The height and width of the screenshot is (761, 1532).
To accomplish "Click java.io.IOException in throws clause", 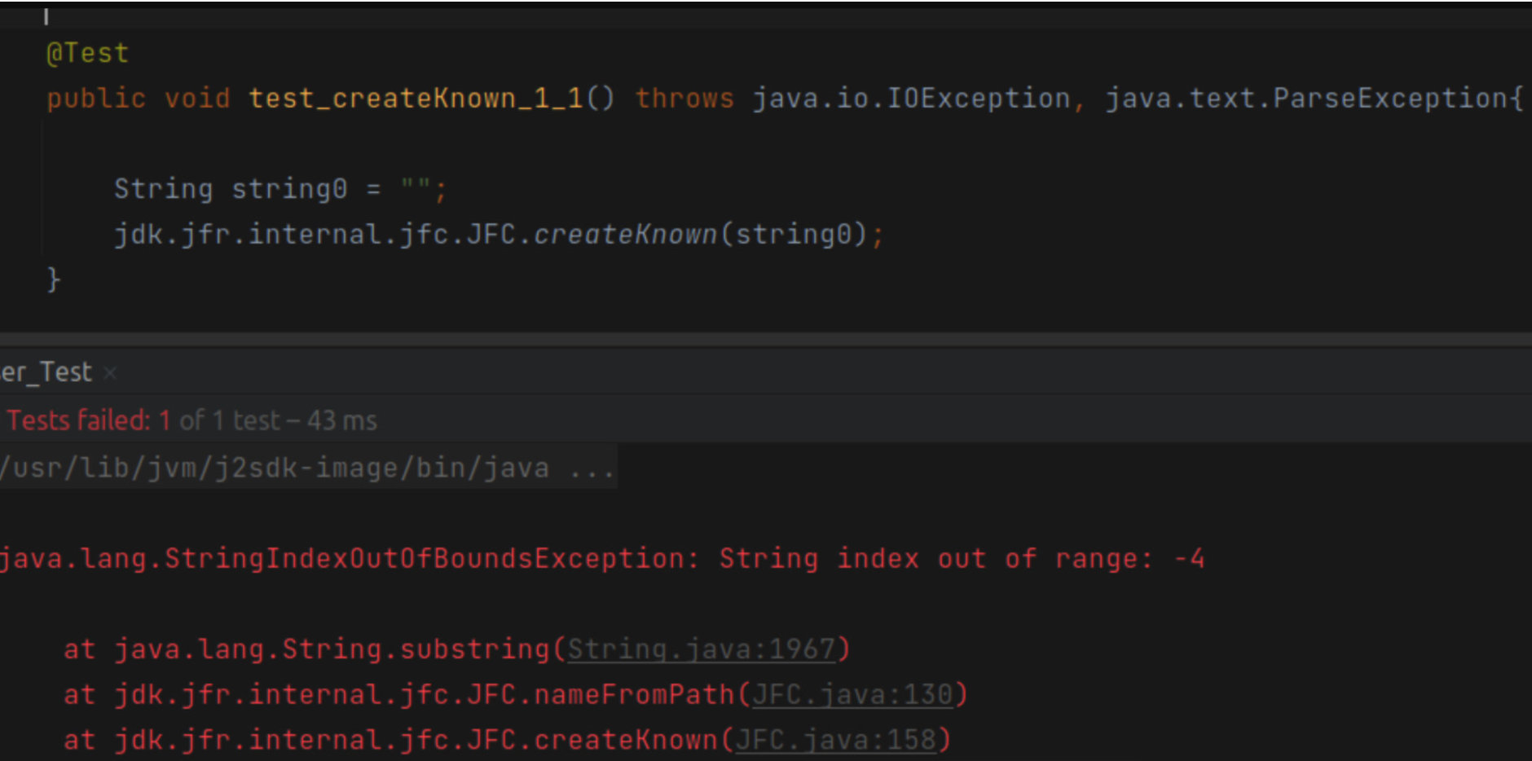I will click(x=911, y=98).
